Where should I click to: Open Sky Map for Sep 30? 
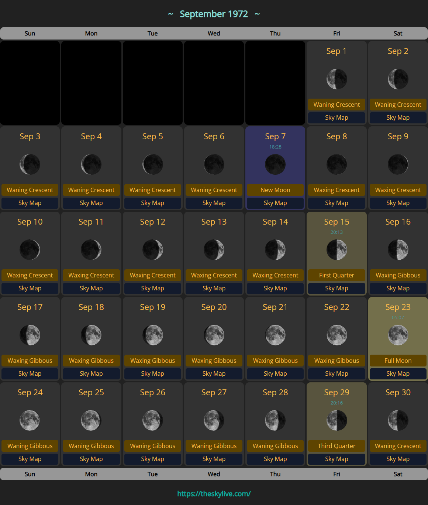pyautogui.click(x=398, y=459)
